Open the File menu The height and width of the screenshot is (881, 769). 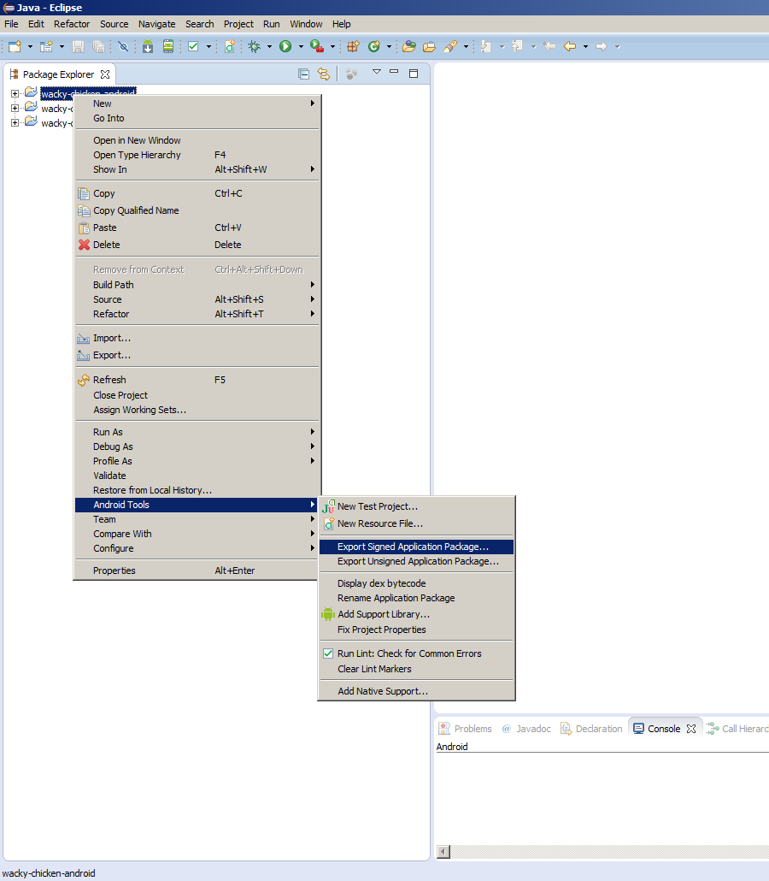(x=11, y=24)
